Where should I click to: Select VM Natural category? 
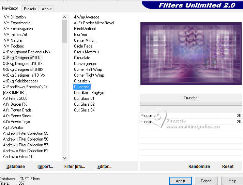(13, 40)
